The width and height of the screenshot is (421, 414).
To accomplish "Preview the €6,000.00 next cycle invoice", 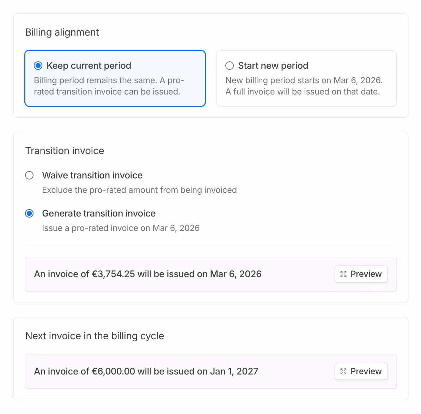I will (361, 371).
